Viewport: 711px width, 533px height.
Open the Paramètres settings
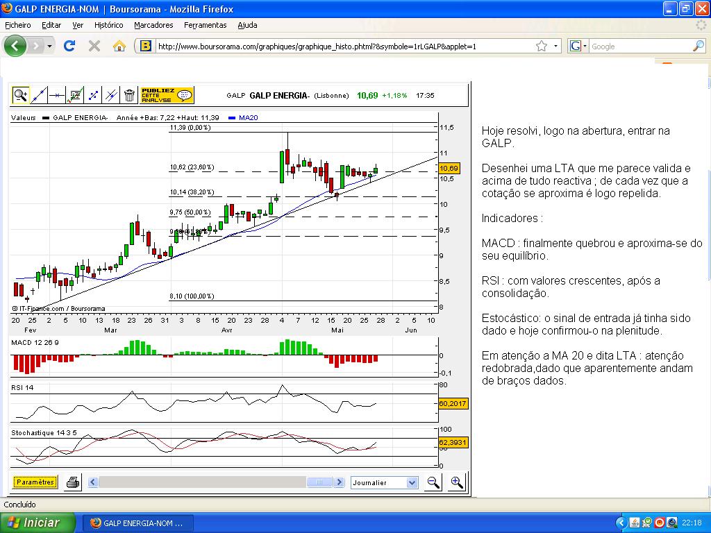pyautogui.click(x=35, y=482)
